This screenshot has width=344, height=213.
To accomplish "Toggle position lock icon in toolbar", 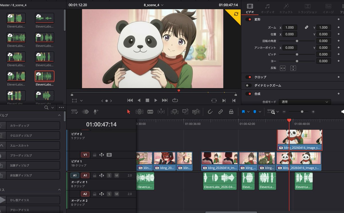I will point(231,112).
